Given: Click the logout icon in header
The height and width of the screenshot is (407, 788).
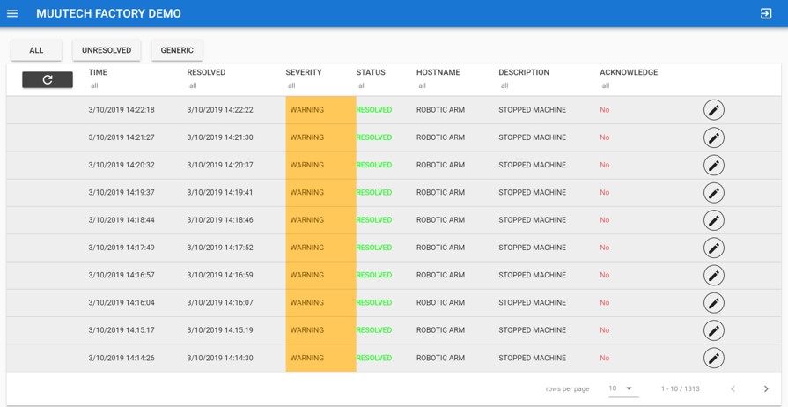Looking at the screenshot, I should coord(766,13).
